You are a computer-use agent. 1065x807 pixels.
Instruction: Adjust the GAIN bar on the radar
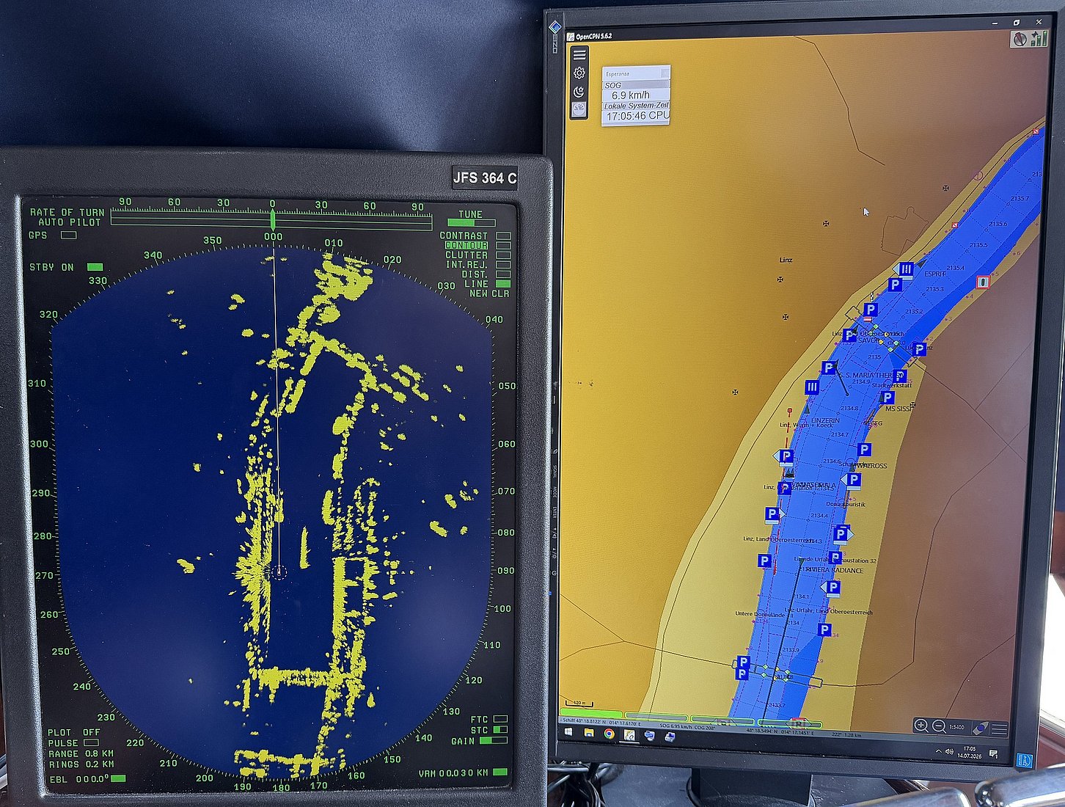pyautogui.click(x=493, y=741)
